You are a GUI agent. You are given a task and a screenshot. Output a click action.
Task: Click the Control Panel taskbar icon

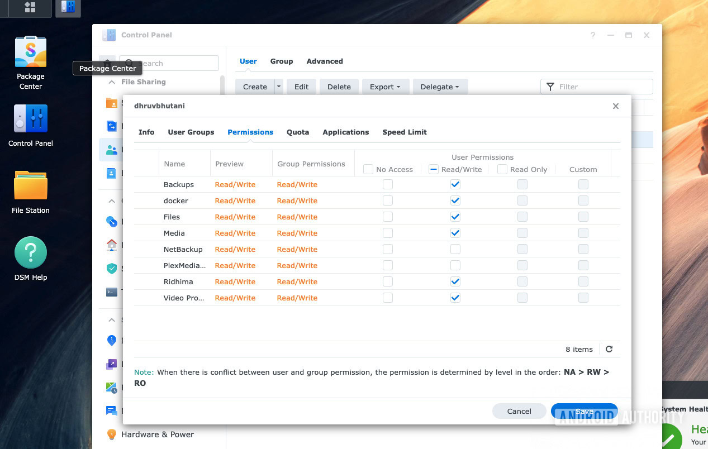click(68, 7)
